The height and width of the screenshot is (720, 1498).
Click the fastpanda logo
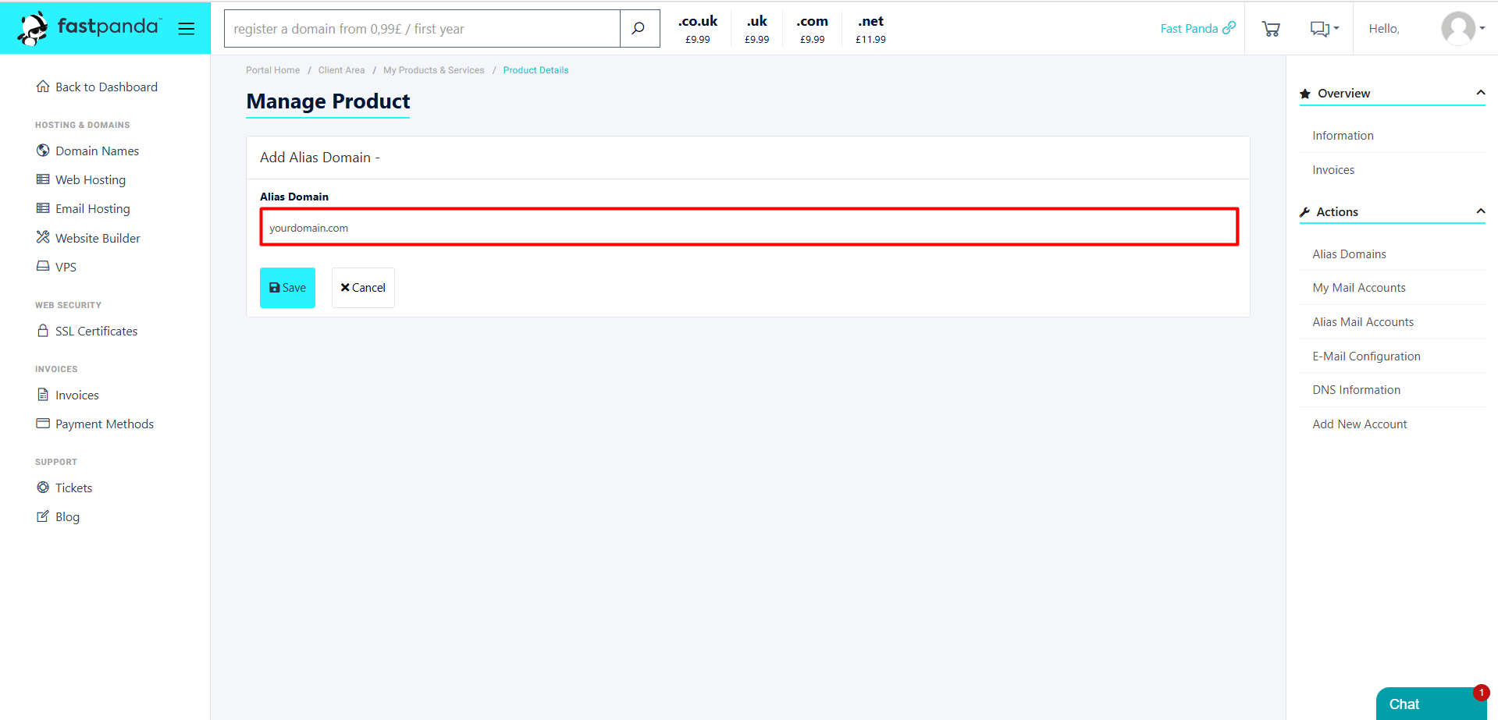pyautogui.click(x=88, y=28)
